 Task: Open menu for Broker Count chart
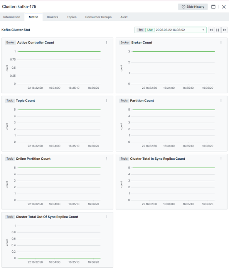tap(221, 42)
